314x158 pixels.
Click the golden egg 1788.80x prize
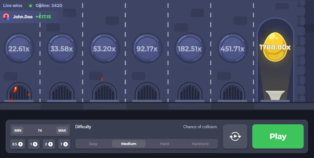coord(275,47)
